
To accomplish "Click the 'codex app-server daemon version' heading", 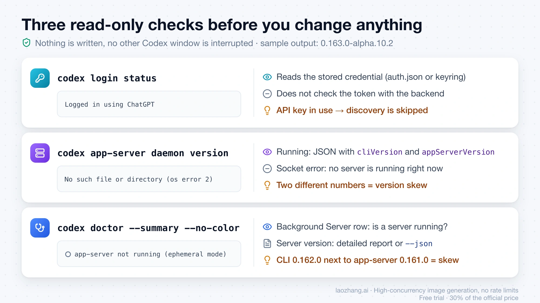I will click(x=143, y=153).
